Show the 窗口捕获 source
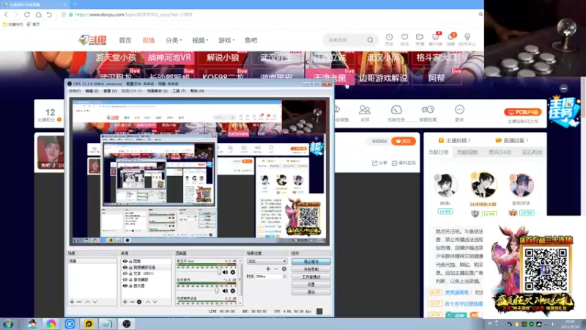The width and height of the screenshot is (586, 330). (125, 279)
